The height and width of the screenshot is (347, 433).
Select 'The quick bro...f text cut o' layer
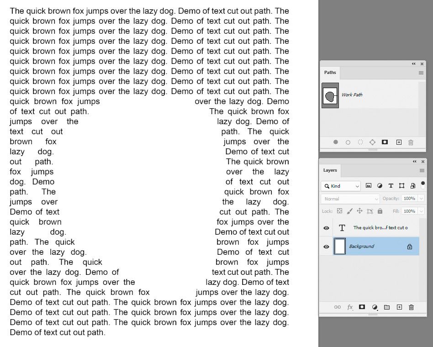[376, 228]
